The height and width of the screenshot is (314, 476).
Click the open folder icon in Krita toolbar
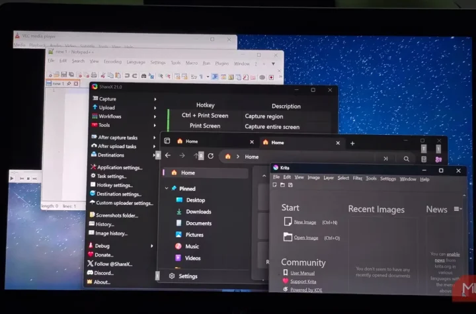[x=283, y=184]
